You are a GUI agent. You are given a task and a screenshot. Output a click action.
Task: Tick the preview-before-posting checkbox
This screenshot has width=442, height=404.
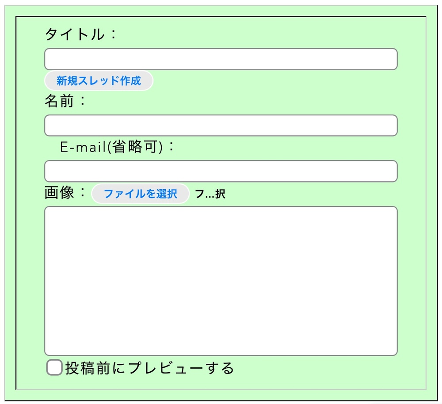(54, 368)
